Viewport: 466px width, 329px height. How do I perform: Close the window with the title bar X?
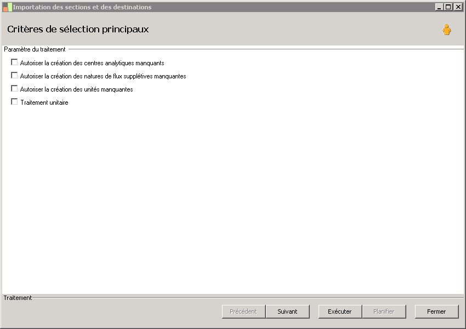pos(458,7)
